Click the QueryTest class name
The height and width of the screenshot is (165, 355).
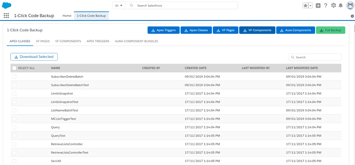pyautogui.click(x=58, y=136)
